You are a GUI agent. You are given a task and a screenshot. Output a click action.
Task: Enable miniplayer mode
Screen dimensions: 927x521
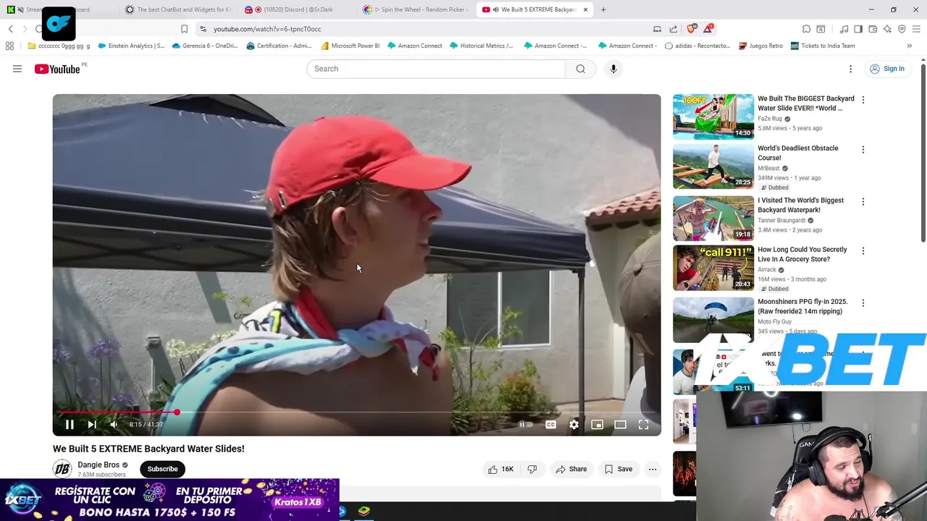pos(597,425)
